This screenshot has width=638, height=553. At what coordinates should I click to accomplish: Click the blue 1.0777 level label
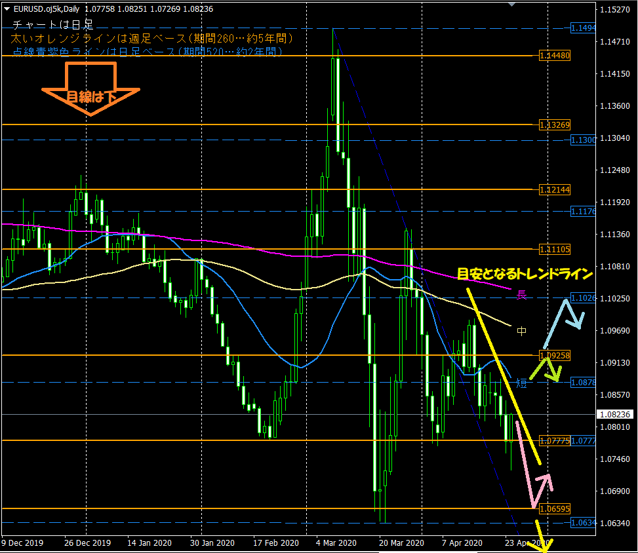coord(583,440)
